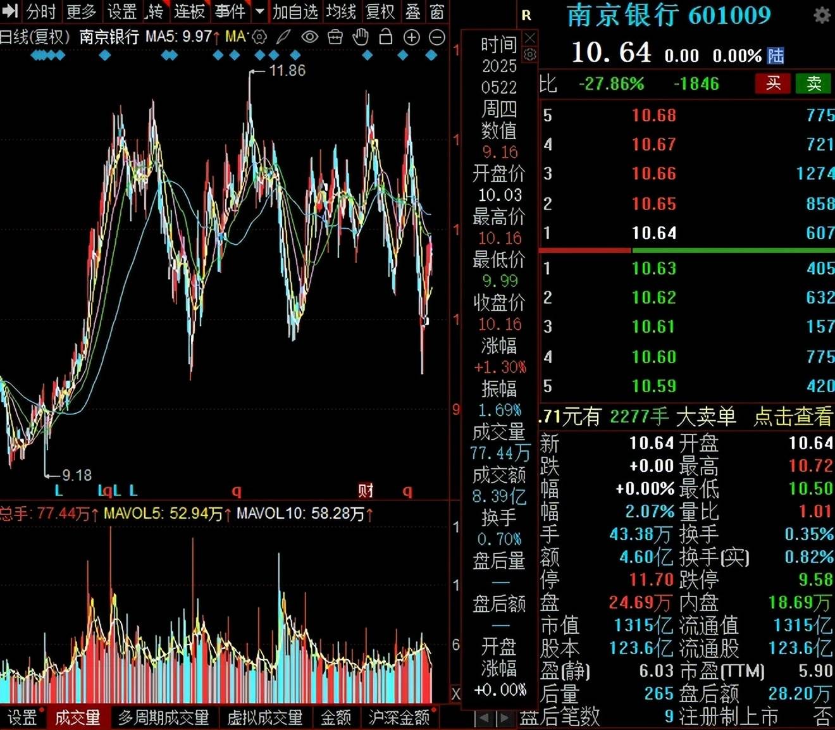Select the hand pan tool on chart toolbar

[361, 37]
